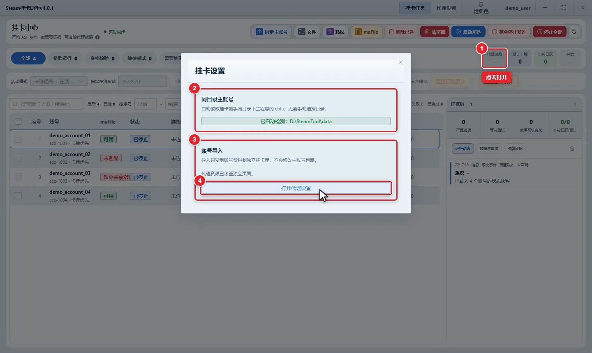
Task: Select the 链路运行 0 filter pill
Action: (x=65, y=58)
